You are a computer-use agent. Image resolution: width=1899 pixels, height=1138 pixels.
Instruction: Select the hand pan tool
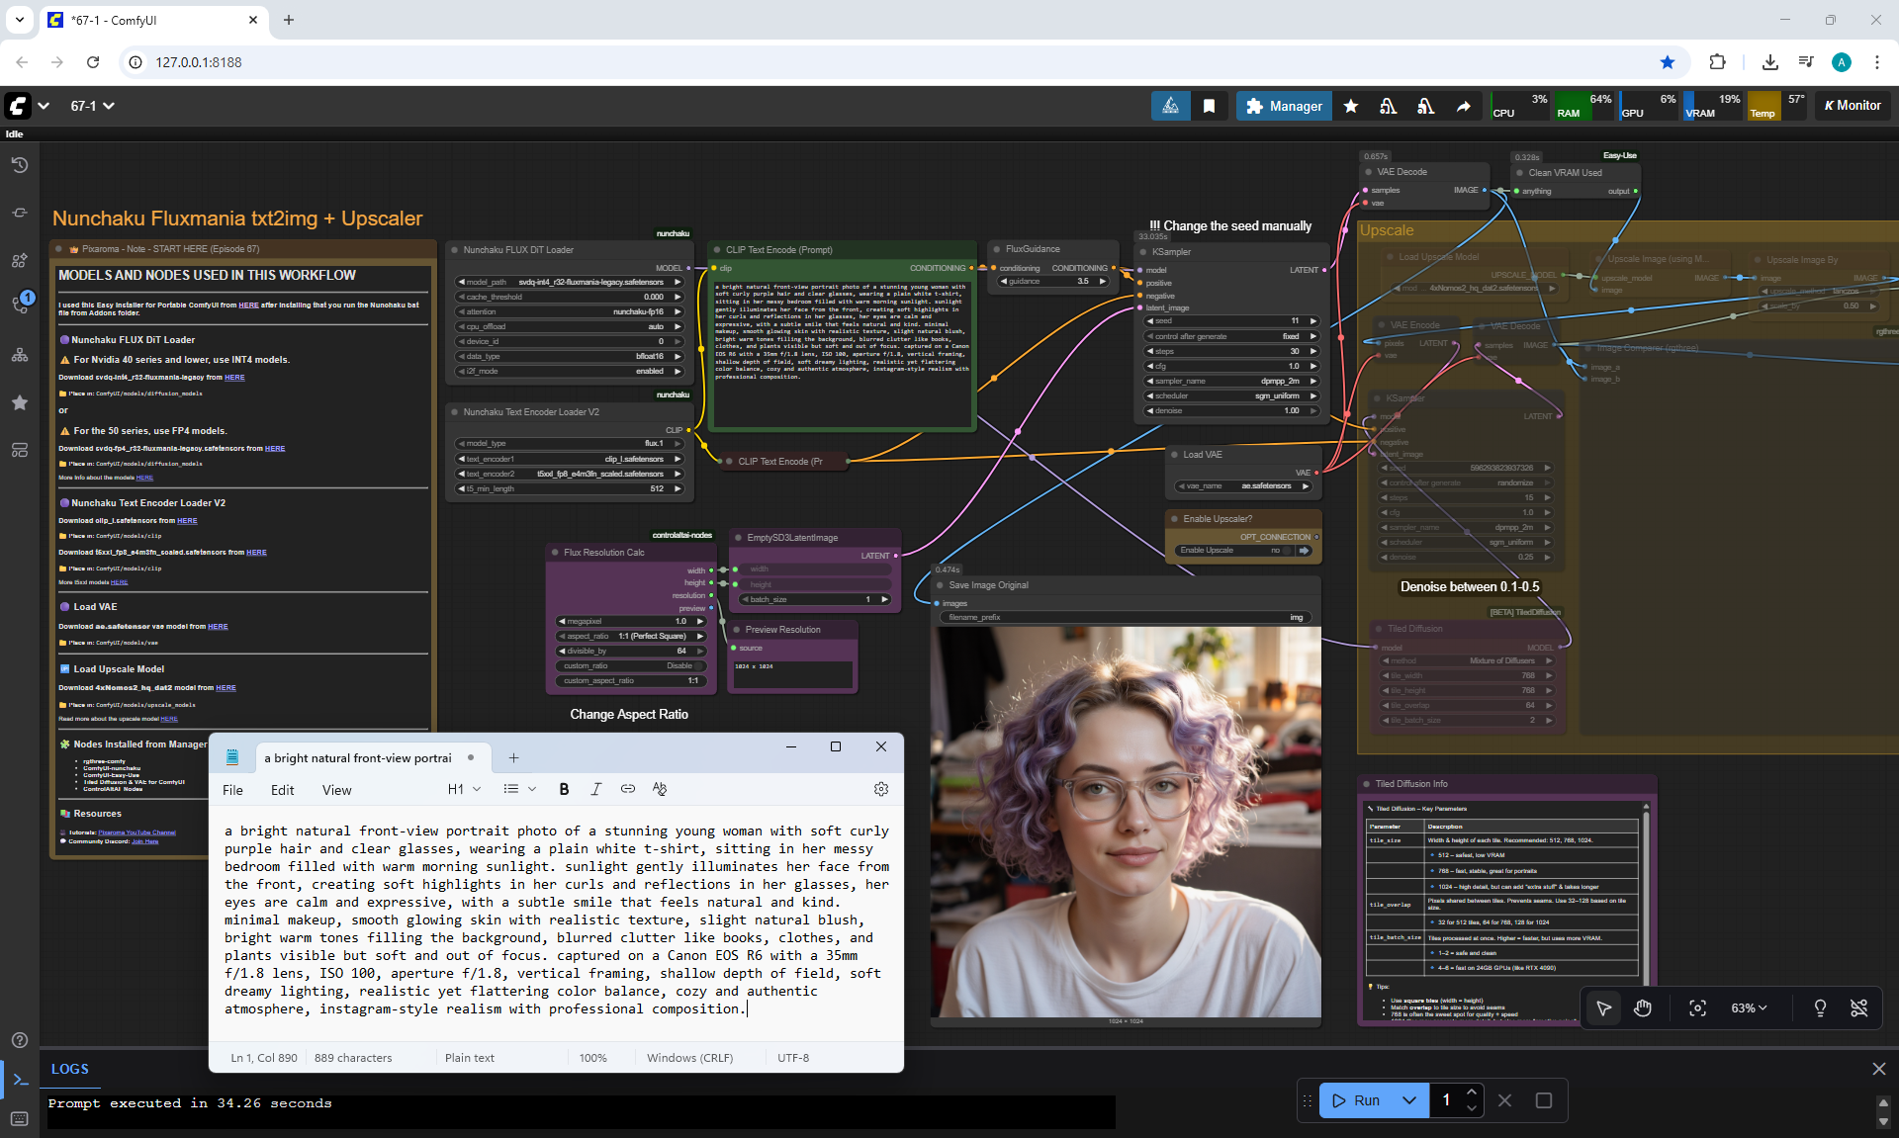tap(1643, 1007)
